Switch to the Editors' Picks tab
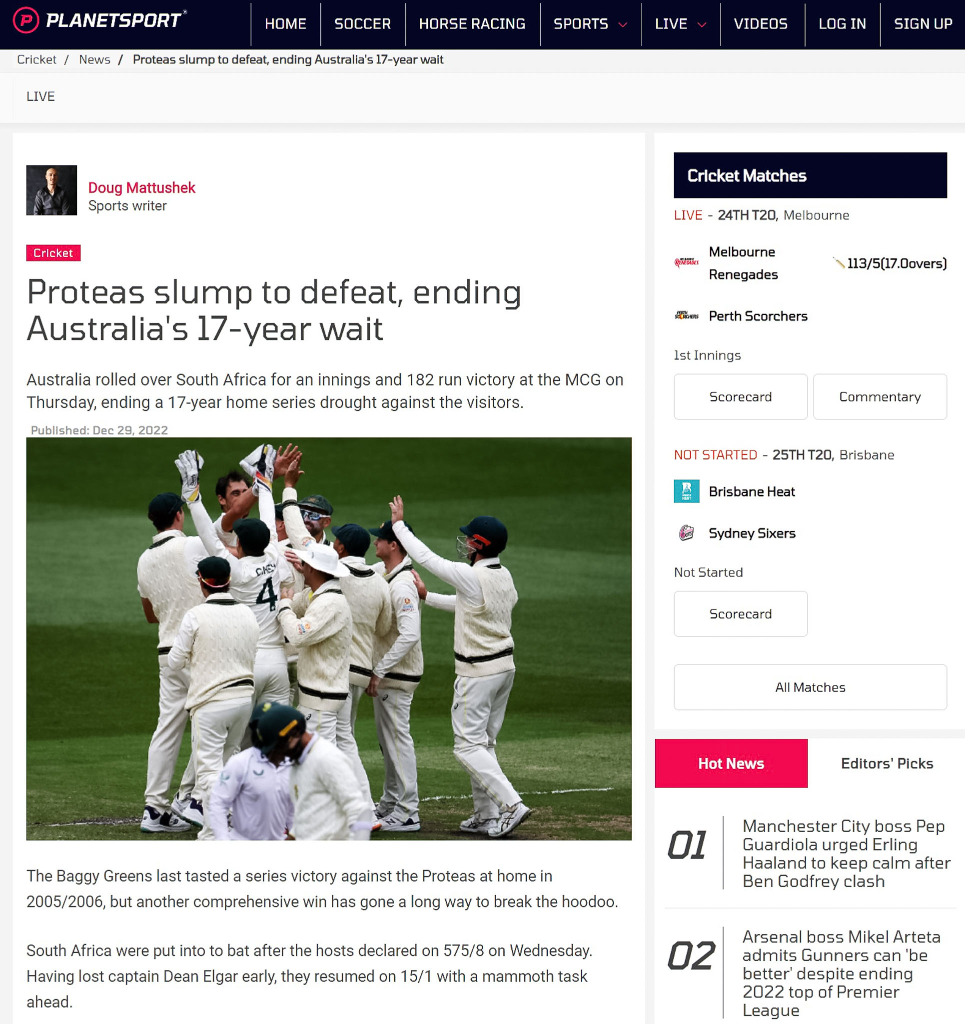 887,763
